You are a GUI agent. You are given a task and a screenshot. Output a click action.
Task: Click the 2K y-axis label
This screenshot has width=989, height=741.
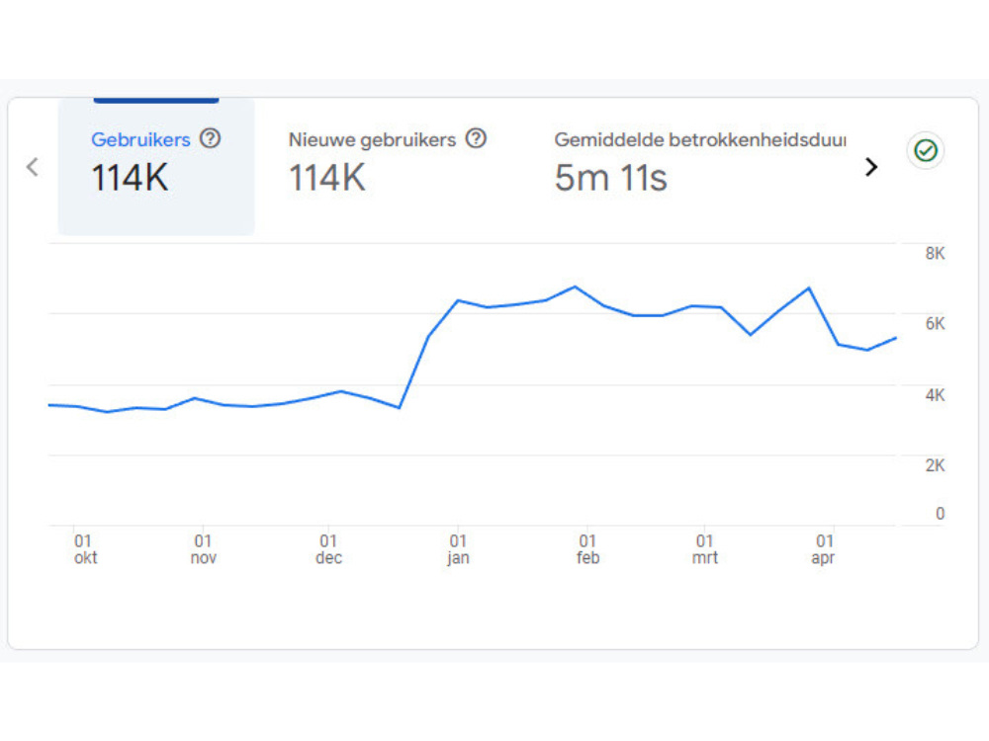[x=935, y=465]
